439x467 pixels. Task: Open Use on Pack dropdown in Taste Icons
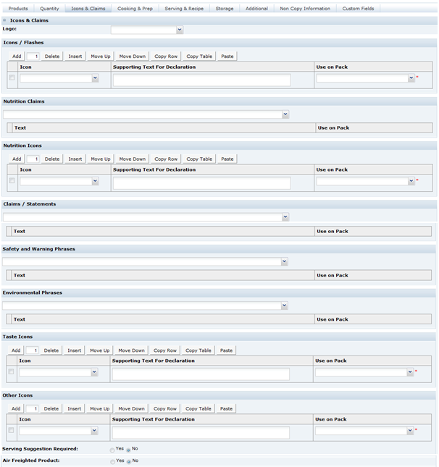tap(410, 372)
